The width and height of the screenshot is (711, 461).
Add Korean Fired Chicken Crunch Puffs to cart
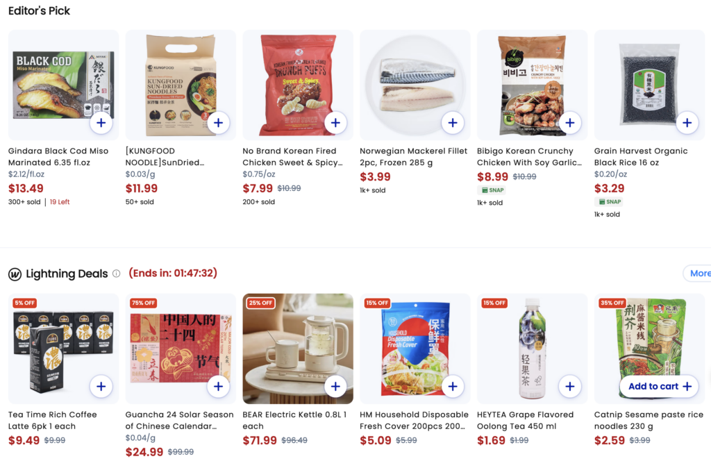[335, 123]
